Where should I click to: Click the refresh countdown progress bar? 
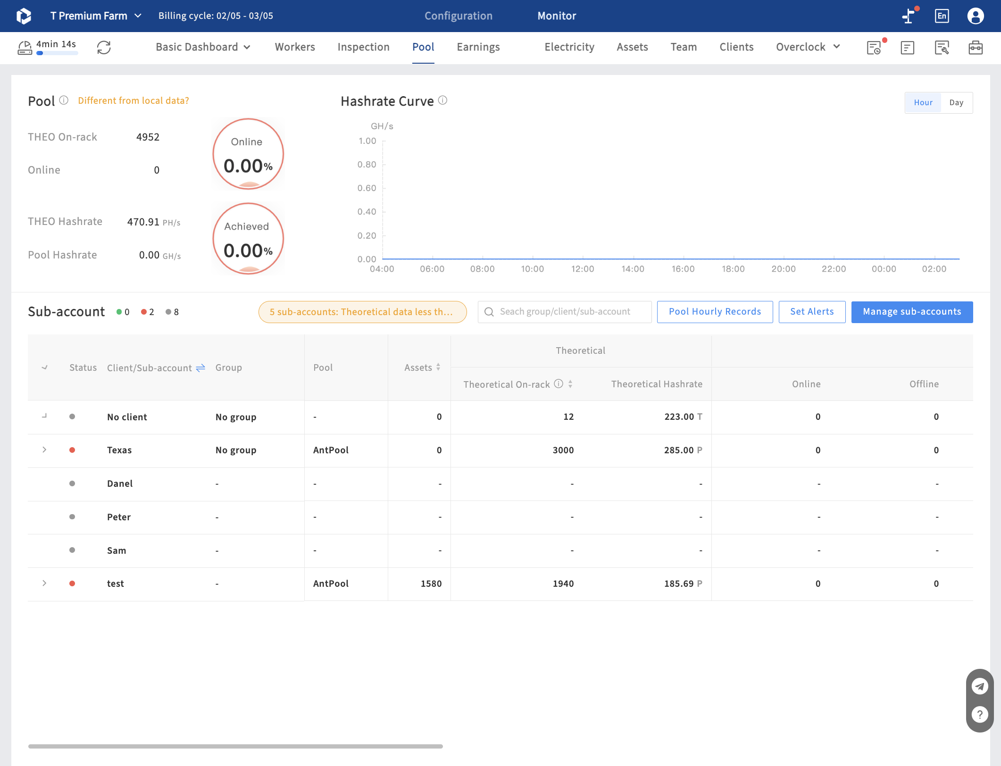57,53
